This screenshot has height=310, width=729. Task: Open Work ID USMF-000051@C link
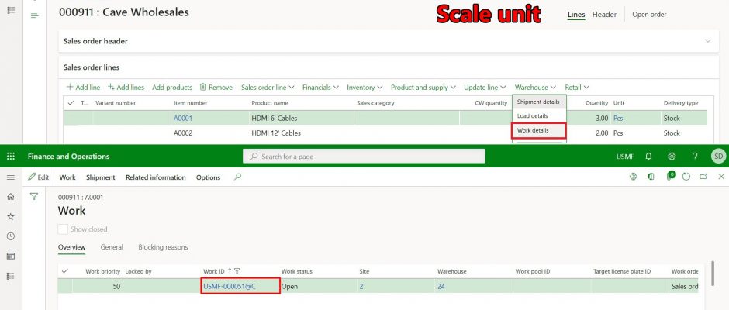(230, 286)
